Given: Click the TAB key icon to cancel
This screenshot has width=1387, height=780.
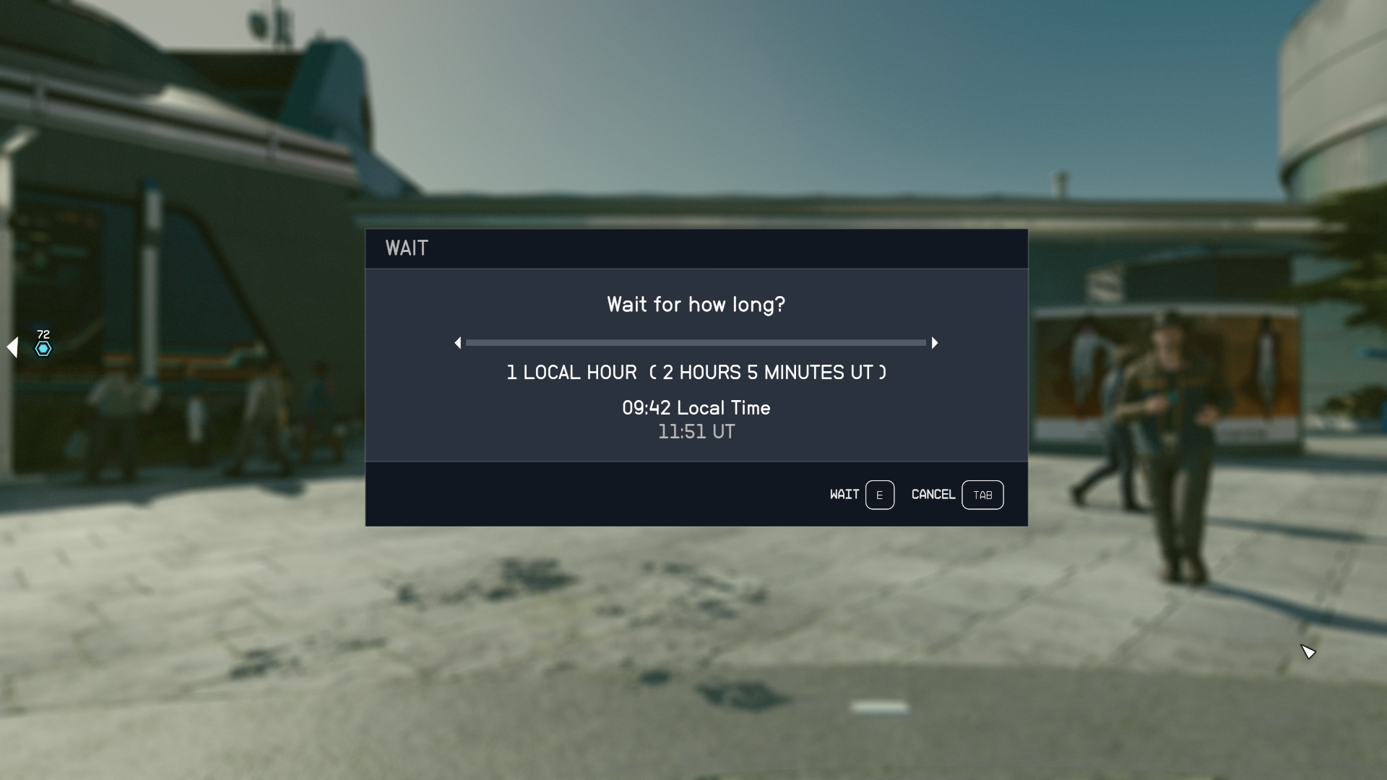Looking at the screenshot, I should pos(982,493).
